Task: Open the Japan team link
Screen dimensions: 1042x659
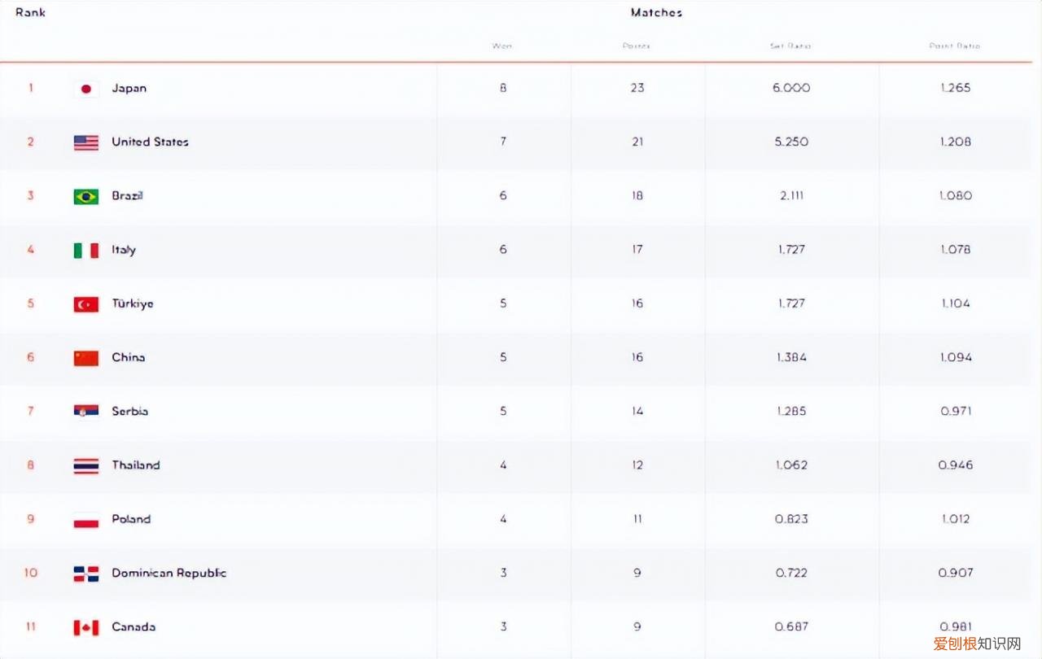Action: pos(129,88)
